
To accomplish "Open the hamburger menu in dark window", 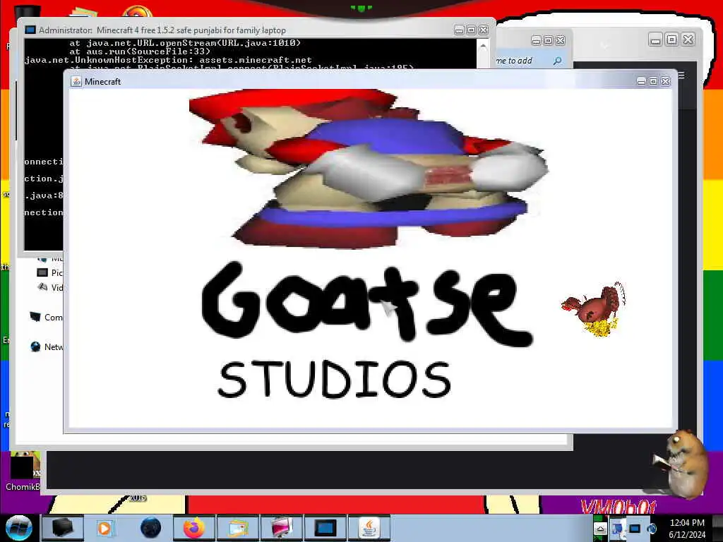I will click(681, 75).
